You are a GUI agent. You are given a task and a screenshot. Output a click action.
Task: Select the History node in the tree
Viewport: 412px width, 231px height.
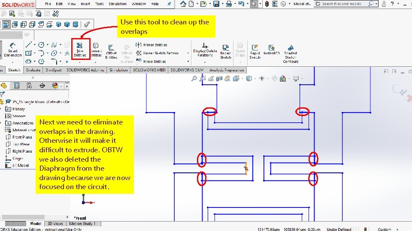[x=15, y=109]
